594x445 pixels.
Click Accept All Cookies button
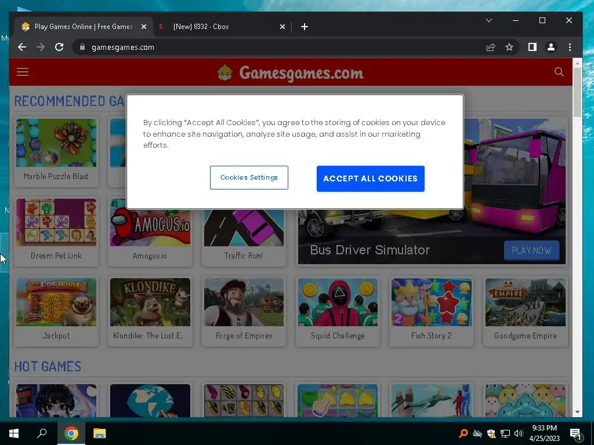point(370,178)
